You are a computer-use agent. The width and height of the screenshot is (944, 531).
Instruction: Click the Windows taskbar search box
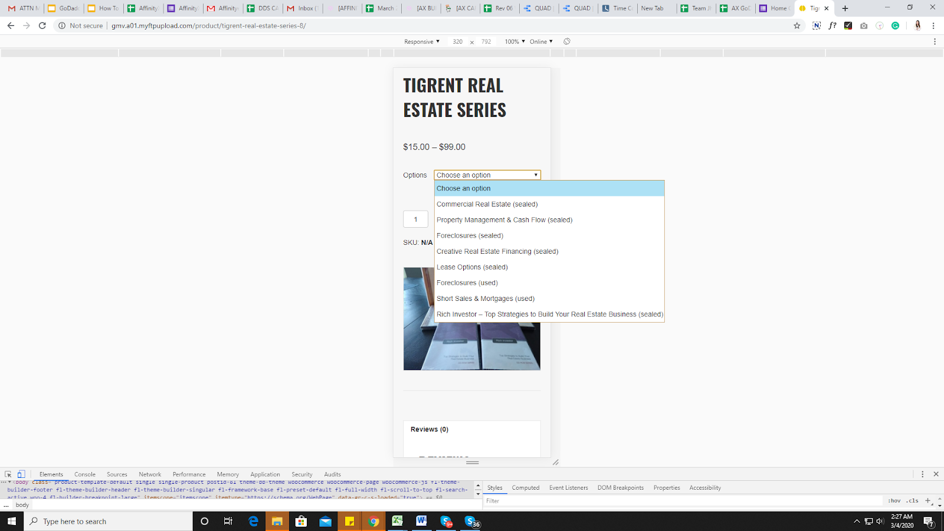[109, 521]
